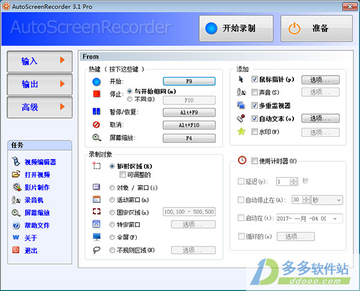This screenshot has height=291, width=360.
Task: Open the 秒 time unit dropdown
Action: click(x=327, y=200)
